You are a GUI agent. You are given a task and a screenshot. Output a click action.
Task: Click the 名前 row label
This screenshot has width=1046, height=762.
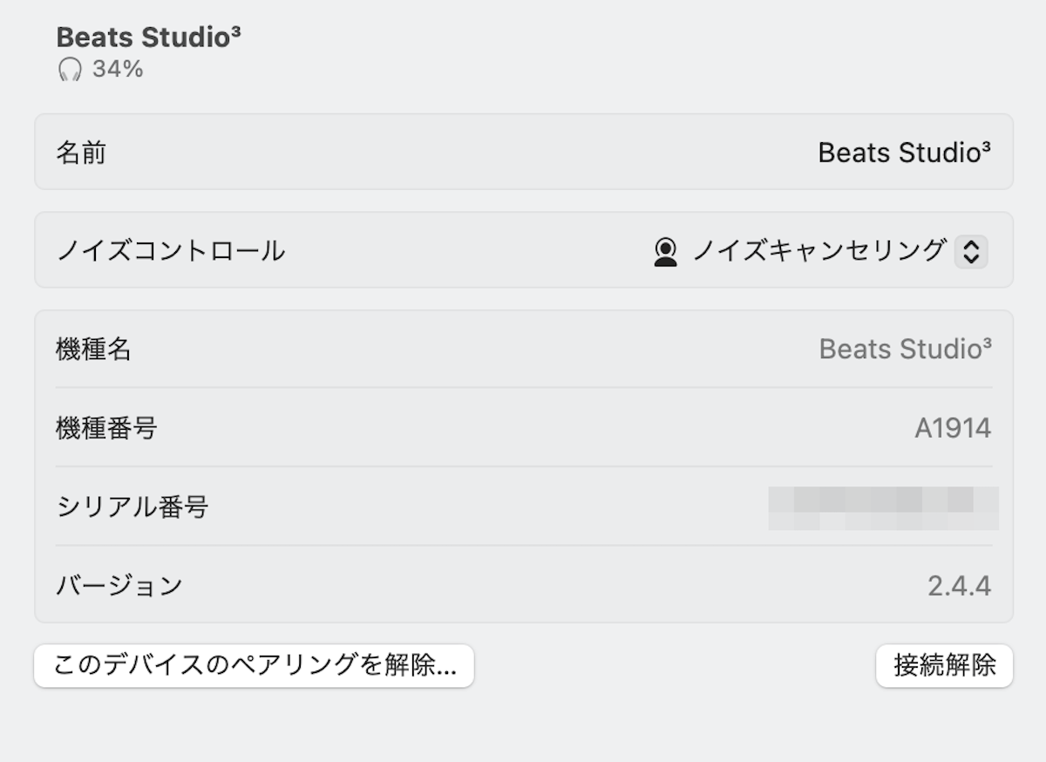(x=81, y=153)
